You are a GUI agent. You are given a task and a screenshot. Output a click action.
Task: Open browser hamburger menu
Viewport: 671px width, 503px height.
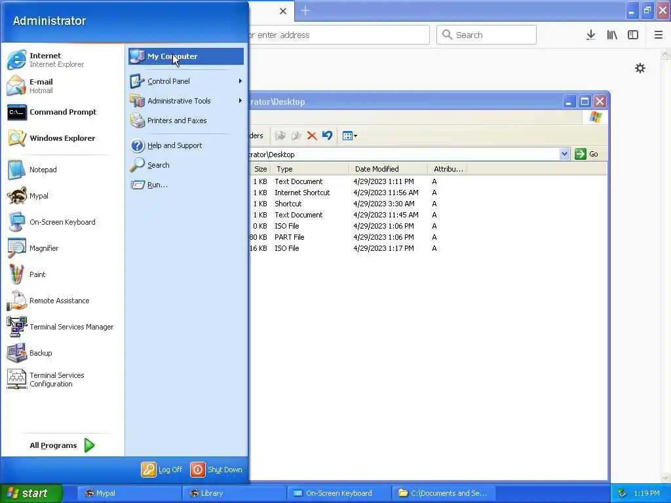(658, 35)
